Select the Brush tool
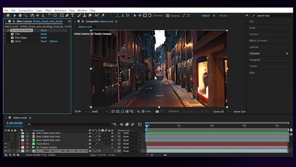Viewport: 296px width, 167px height. [x=79, y=15]
